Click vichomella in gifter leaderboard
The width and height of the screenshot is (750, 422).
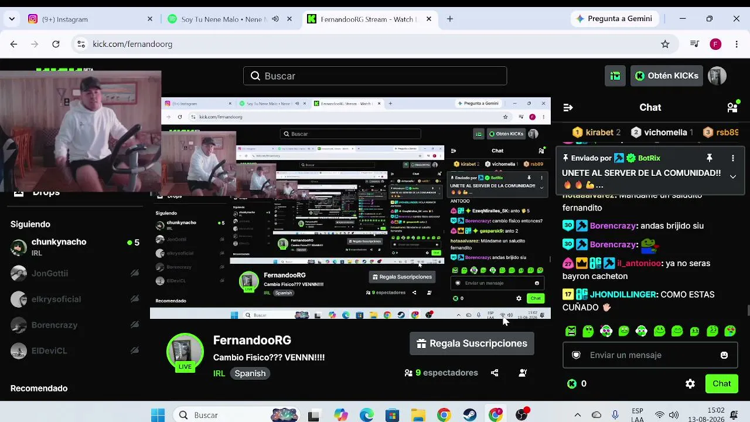662,132
